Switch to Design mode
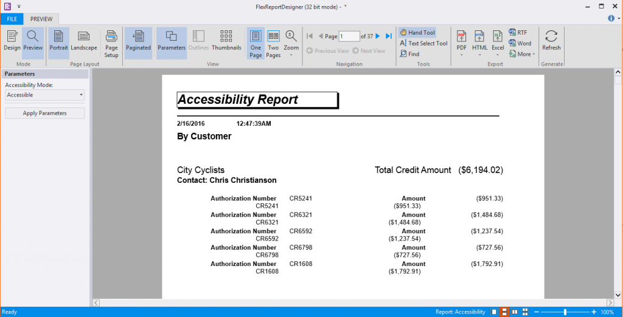The height and width of the screenshot is (317, 623). coord(12,43)
